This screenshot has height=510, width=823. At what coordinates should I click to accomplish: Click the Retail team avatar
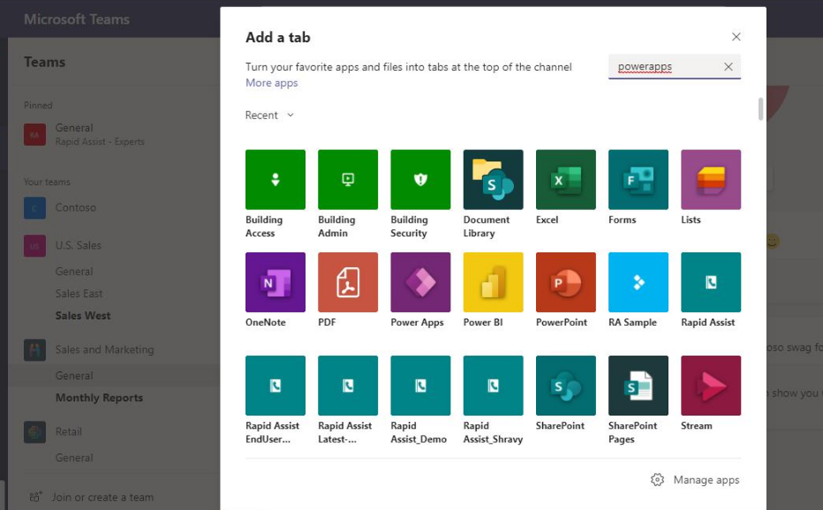pyautogui.click(x=34, y=431)
